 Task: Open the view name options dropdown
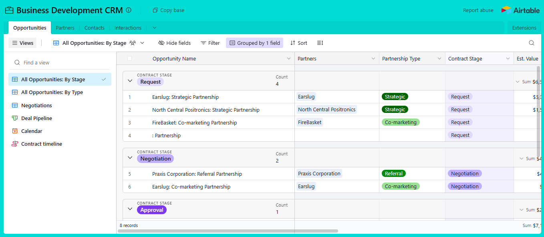coord(142,43)
